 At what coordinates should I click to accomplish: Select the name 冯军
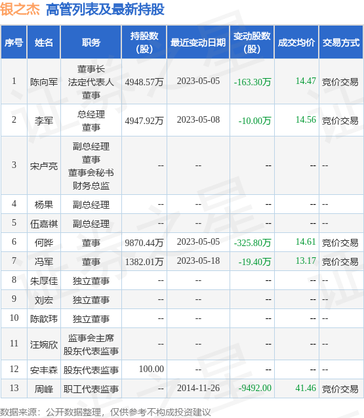point(44,262)
